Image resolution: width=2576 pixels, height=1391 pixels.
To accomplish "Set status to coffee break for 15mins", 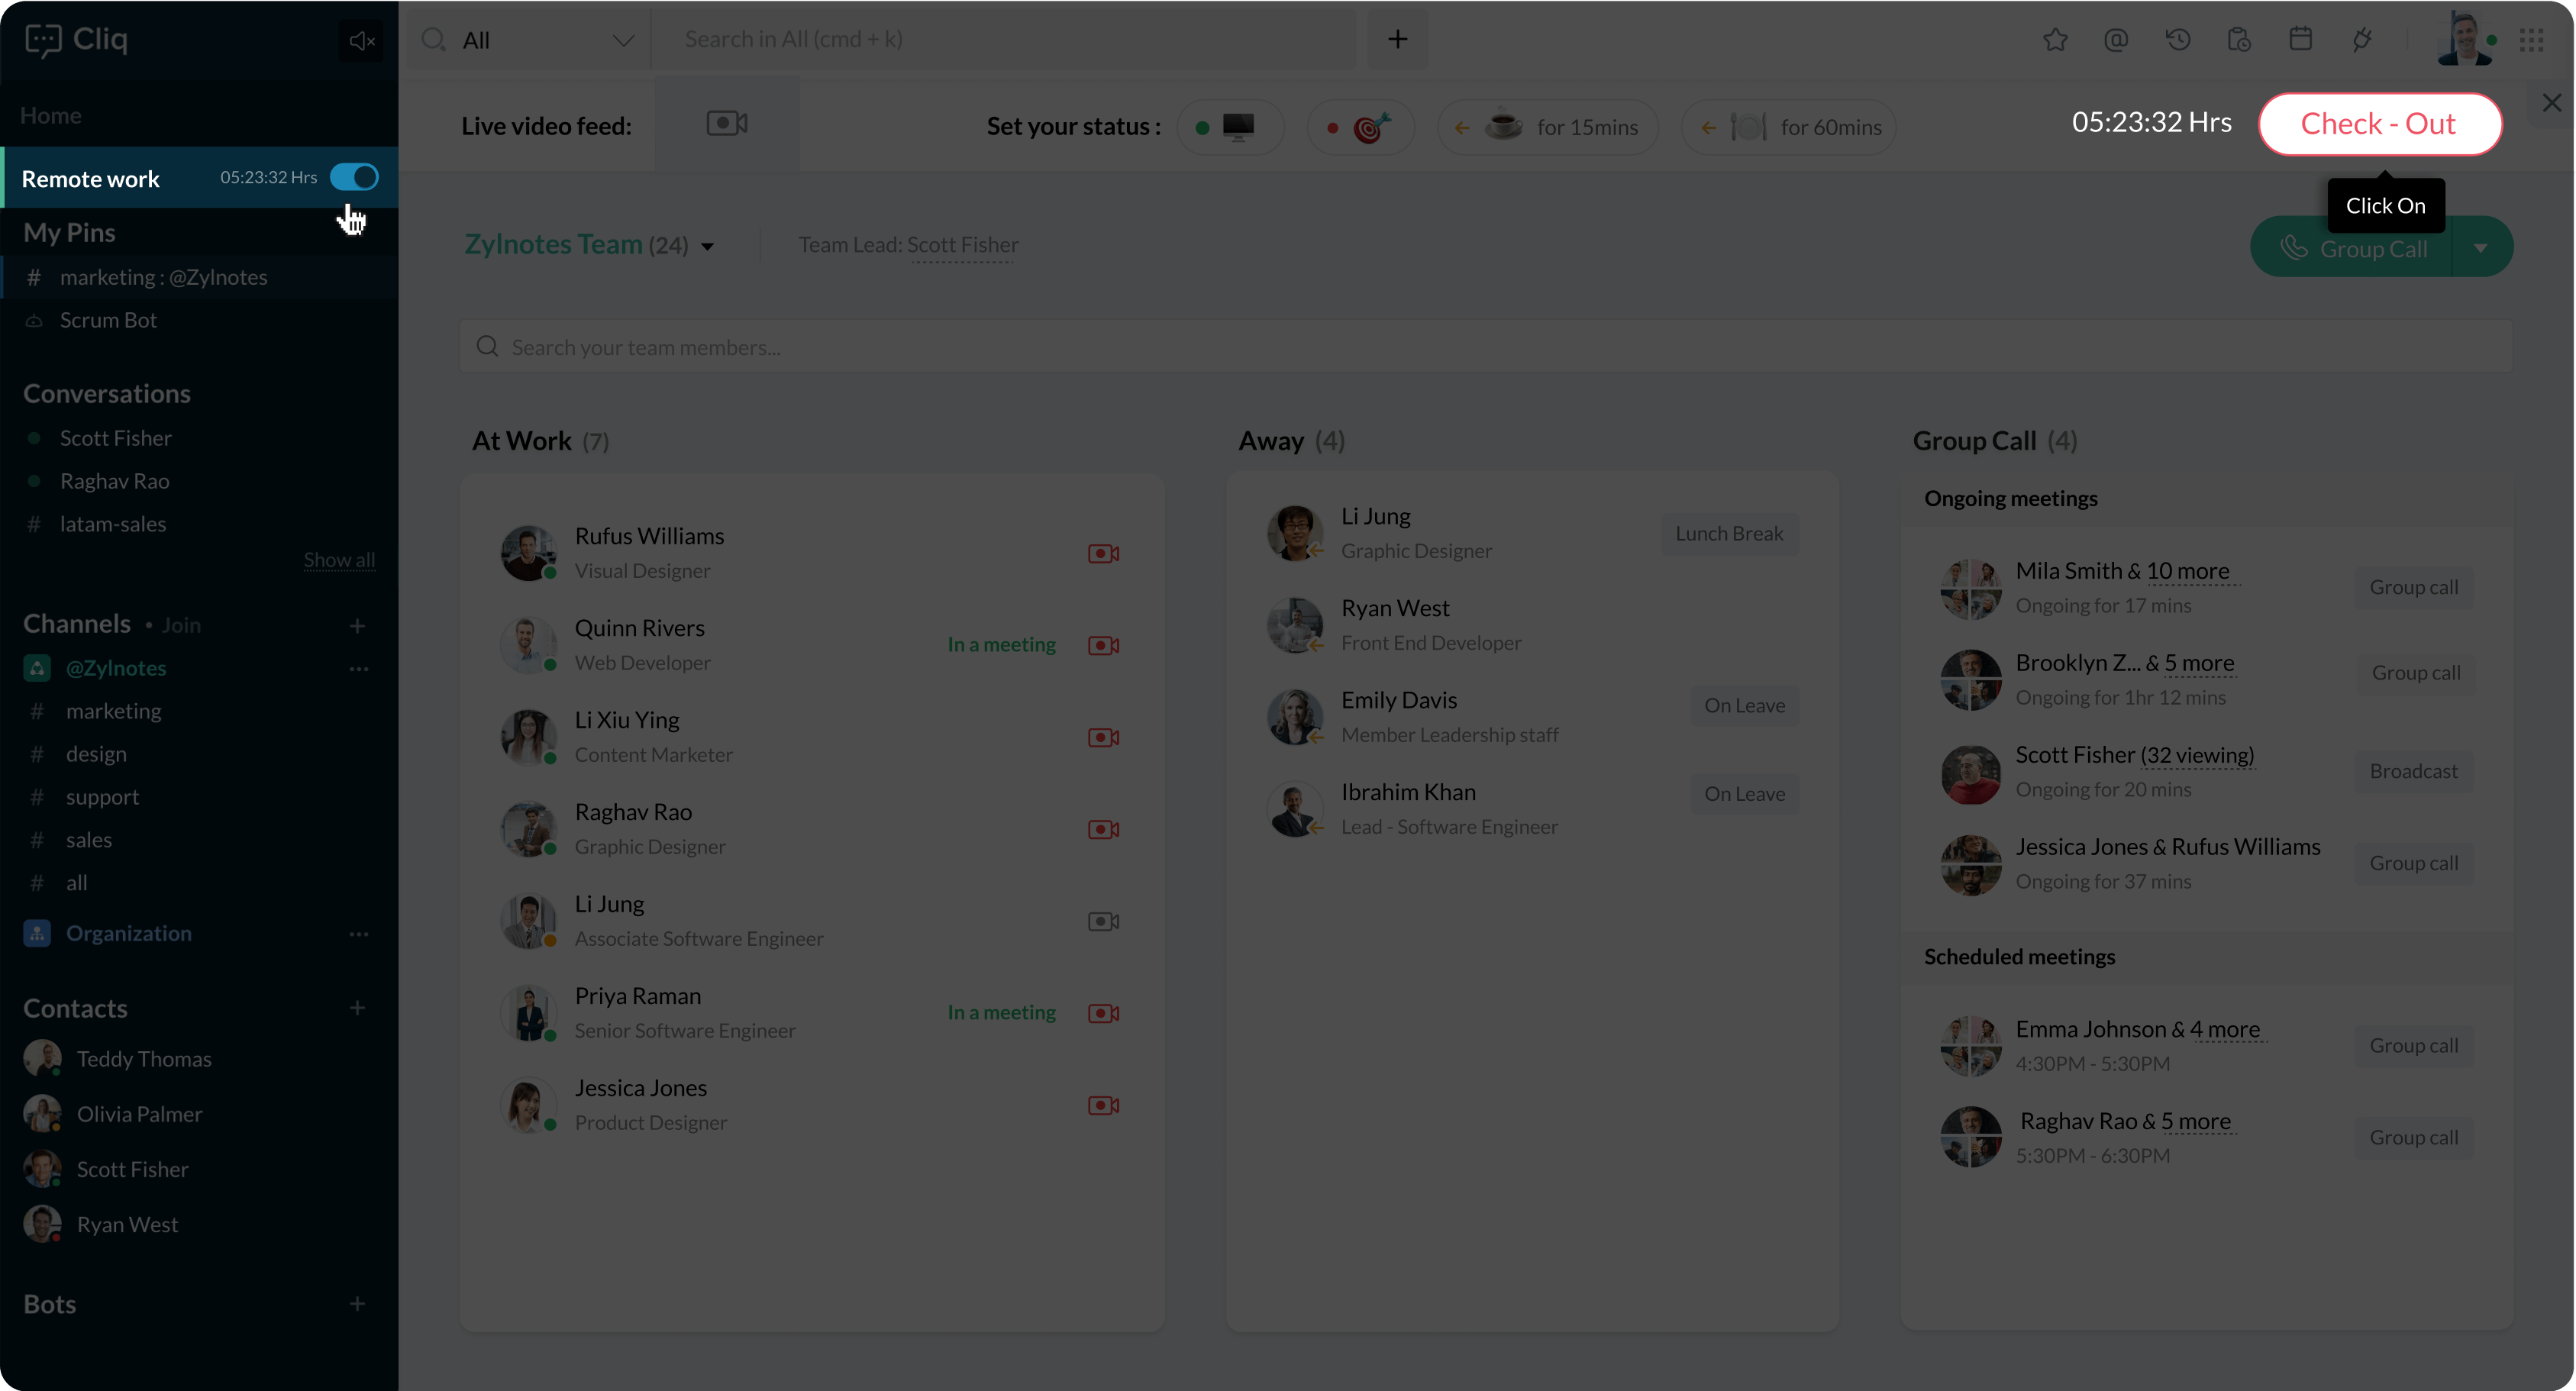I will 1547,127.
